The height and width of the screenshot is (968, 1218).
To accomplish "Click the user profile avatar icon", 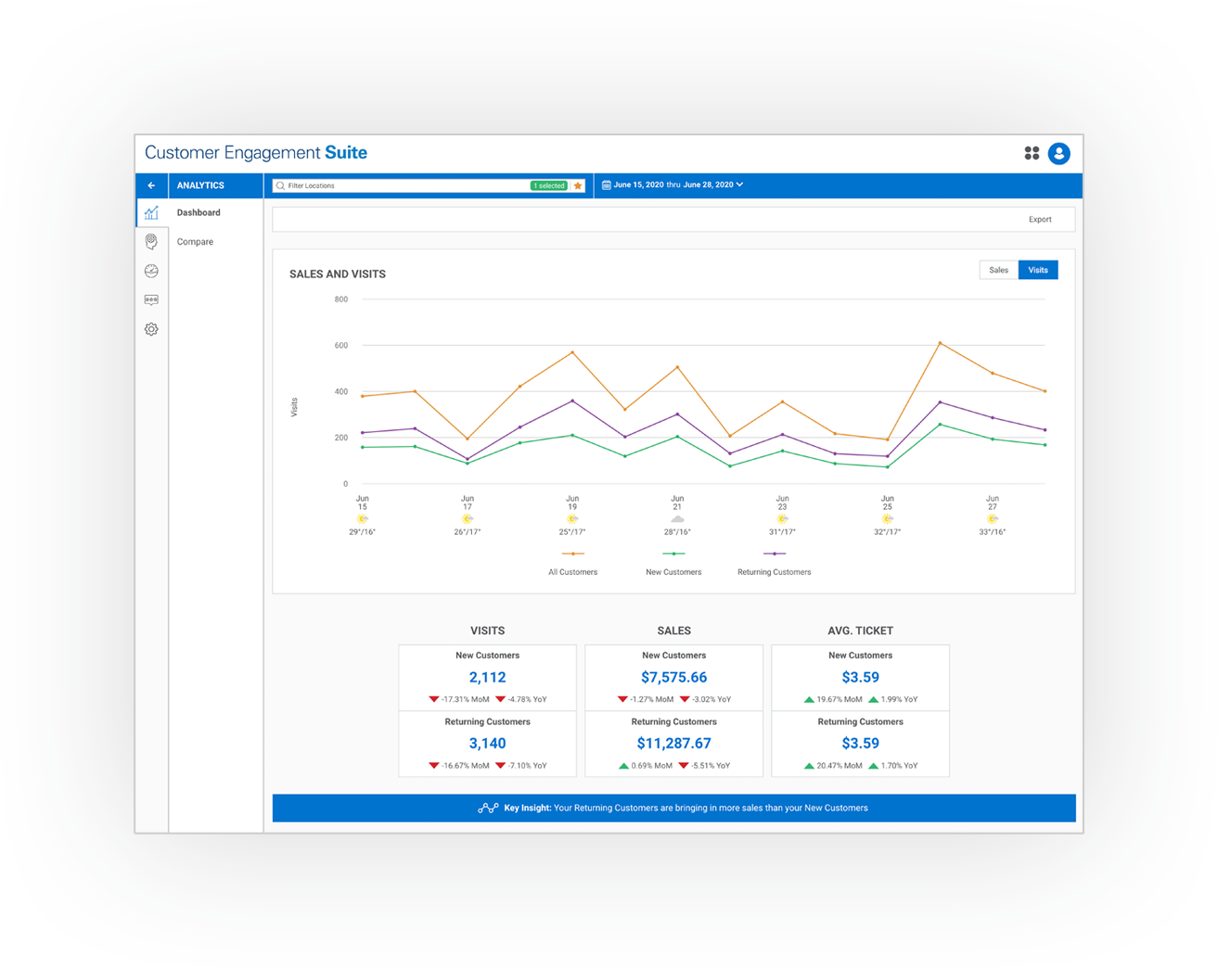I will coord(1058,153).
